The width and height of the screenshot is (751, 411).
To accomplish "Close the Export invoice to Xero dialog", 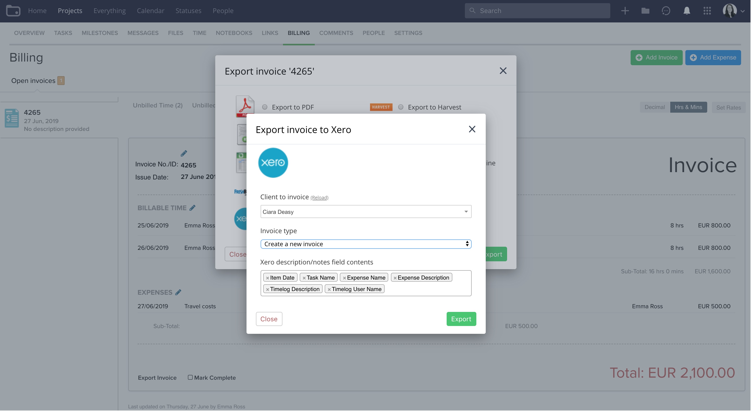I will point(472,129).
